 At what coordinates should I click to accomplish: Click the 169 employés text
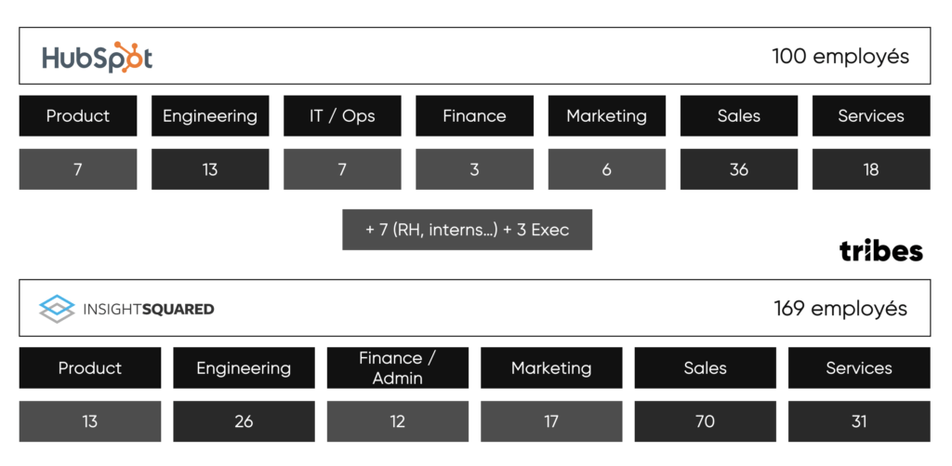(840, 309)
